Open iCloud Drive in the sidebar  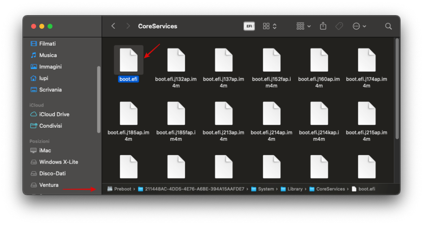click(x=50, y=114)
